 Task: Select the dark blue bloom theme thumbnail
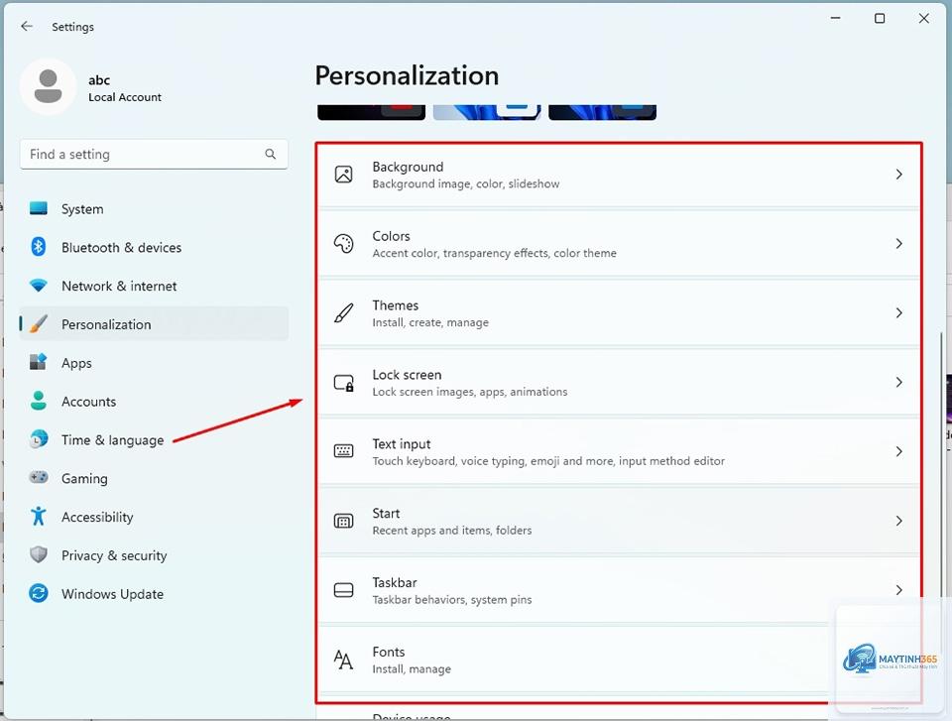click(602, 112)
